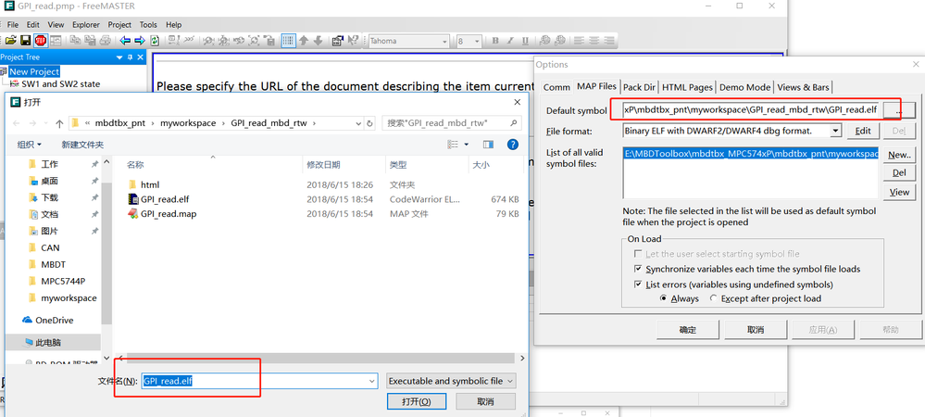Image resolution: width=925 pixels, height=417 pixels.
Task: Click the search box in Open dialog
Action: click(452, 123)
